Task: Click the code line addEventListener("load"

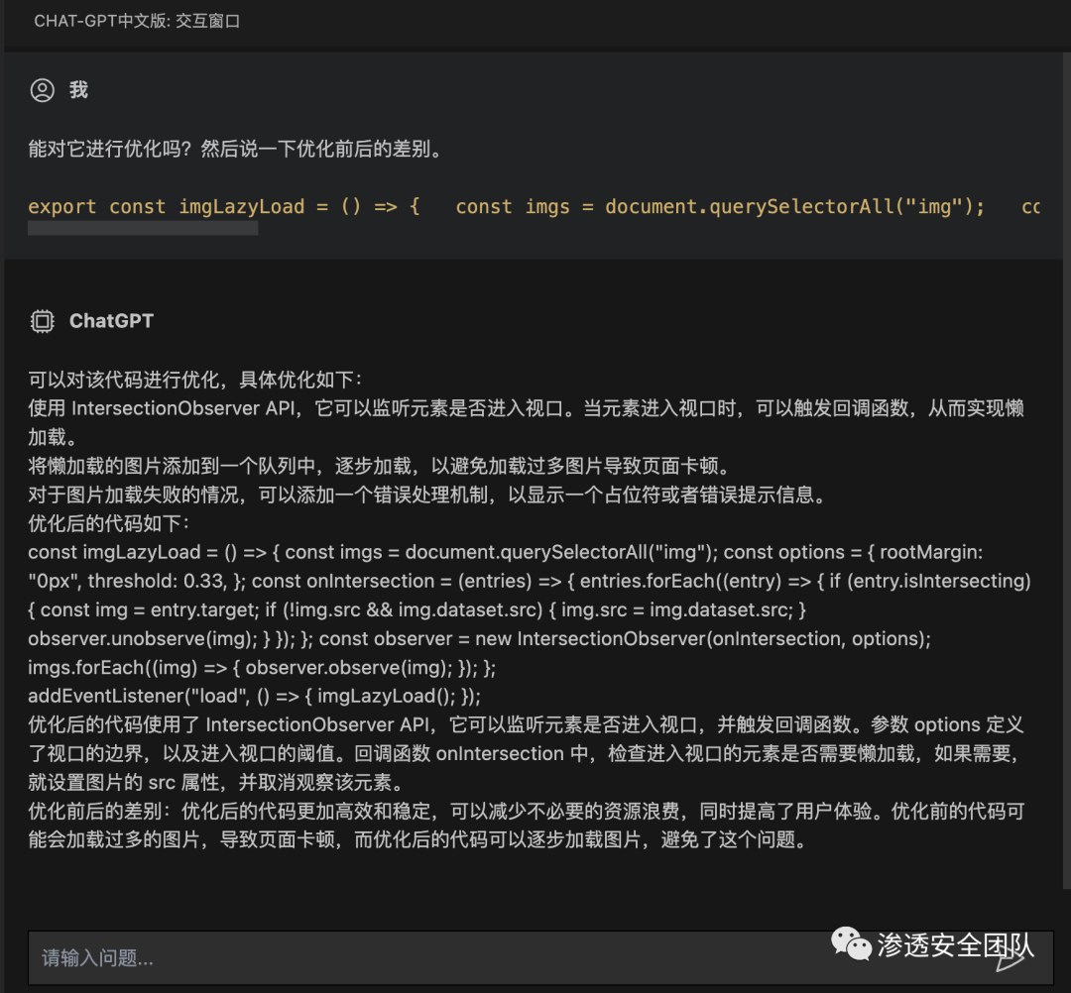Action: coord(254,696)
